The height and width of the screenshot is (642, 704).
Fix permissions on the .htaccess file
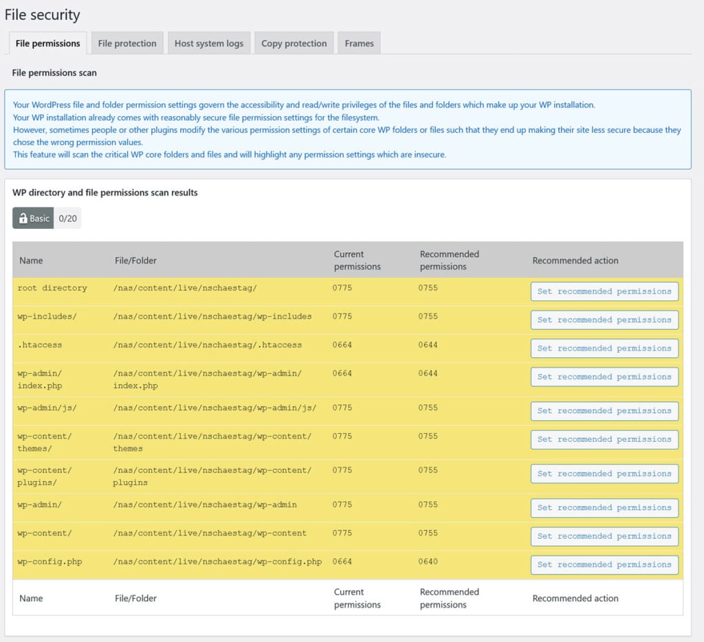(604, 348)
